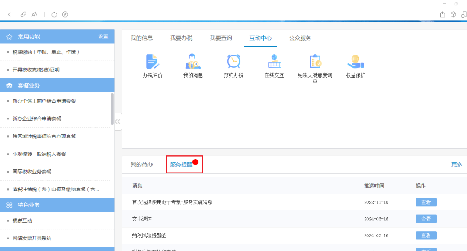Click the 更多 link
This screenshot has width=467, height=251.
[x=457, y=164]
